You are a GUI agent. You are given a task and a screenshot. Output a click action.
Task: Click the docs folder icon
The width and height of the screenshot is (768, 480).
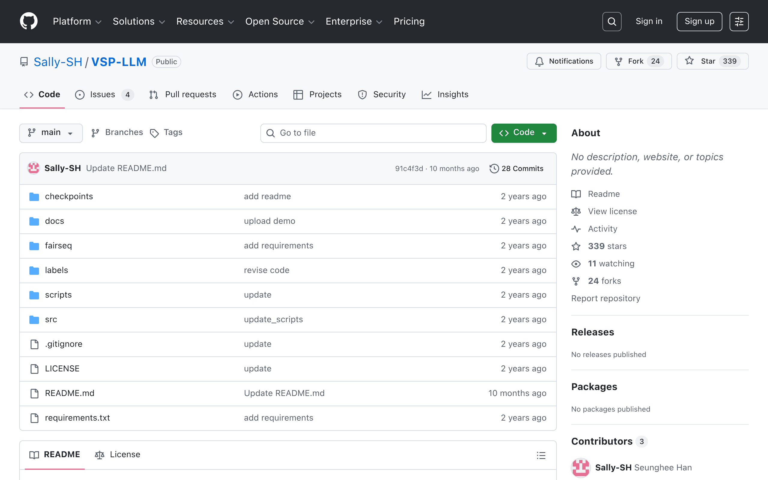pyautogui.click(x=34, y=221)
